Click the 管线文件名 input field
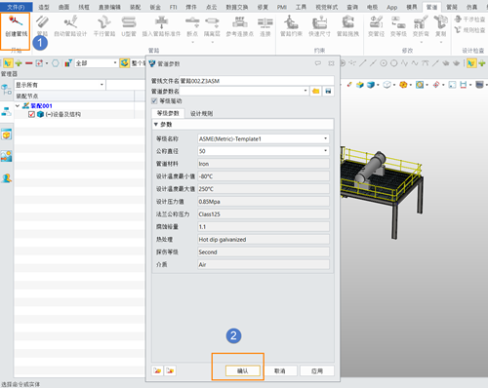Viewport: 488px width, 388px height. click(x=257, y=81)
